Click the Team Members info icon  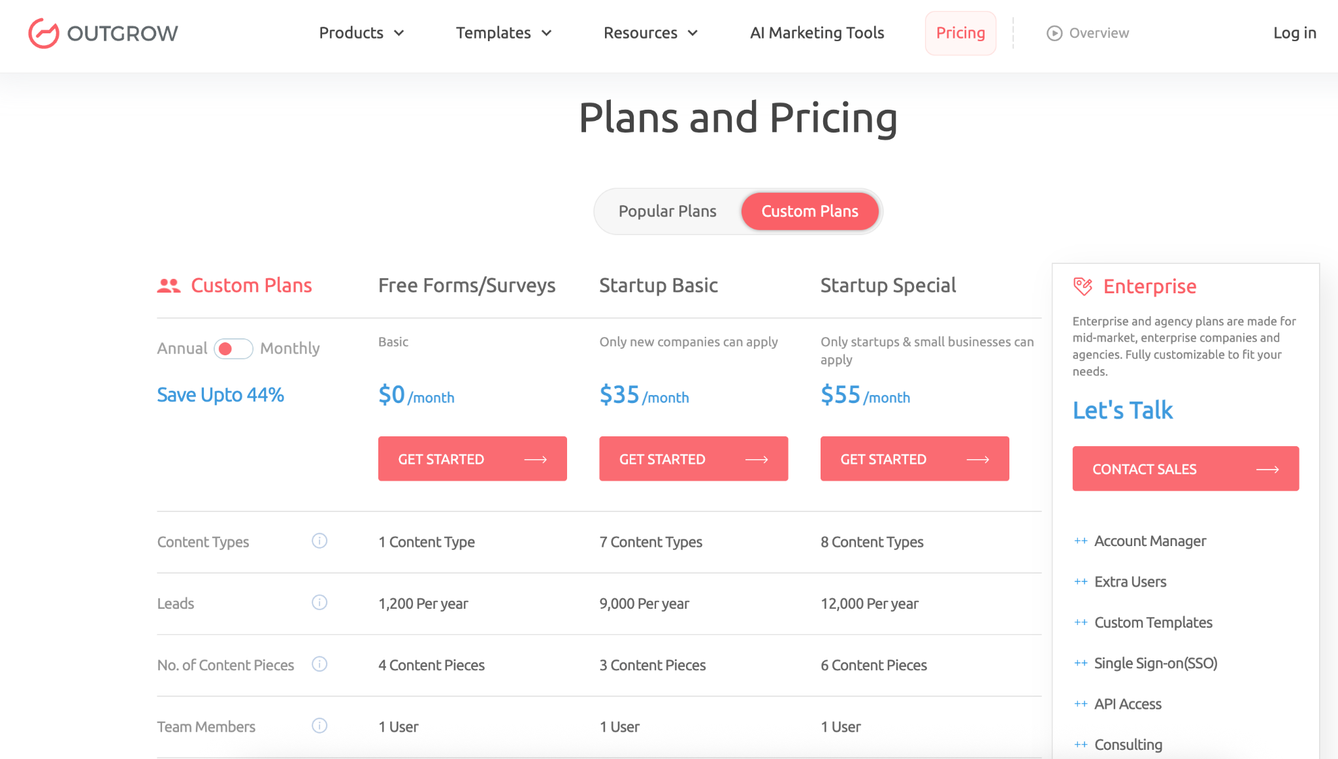tap(319, 726)
